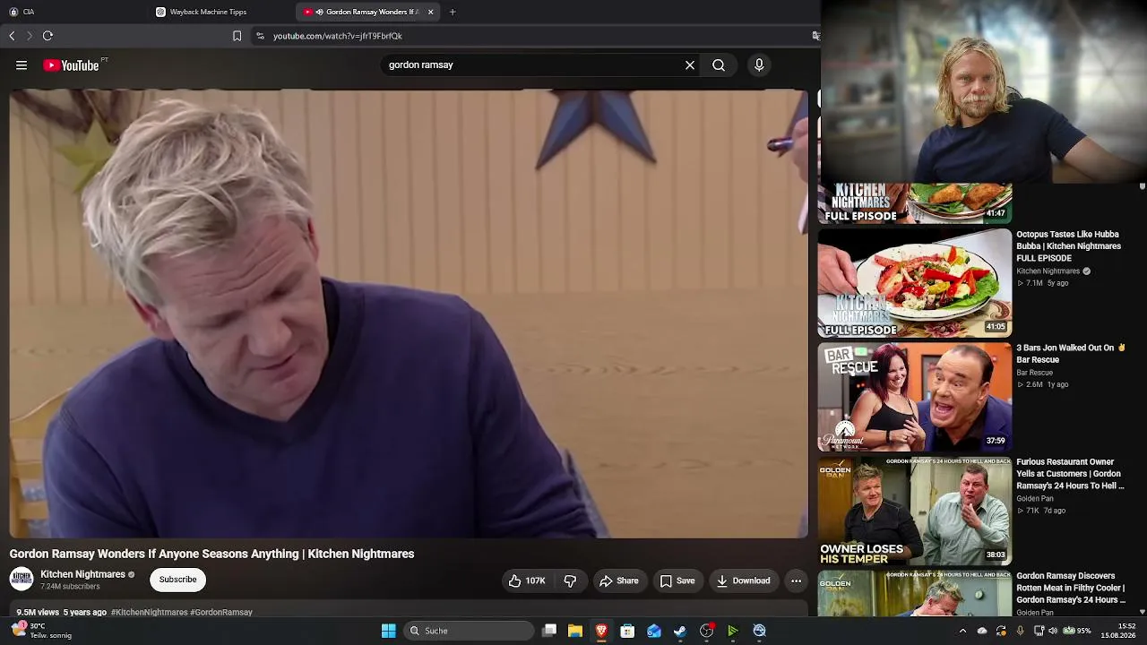Open 3 Bars Jon Walked Out On thumbnail
1147x645 pixels.
coord(915,397)
